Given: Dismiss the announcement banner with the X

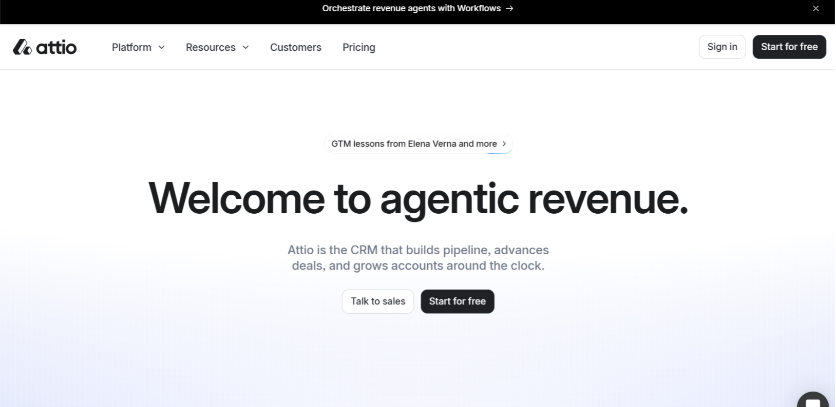Looking at the screenshot, I should click(x=815, y=8).
